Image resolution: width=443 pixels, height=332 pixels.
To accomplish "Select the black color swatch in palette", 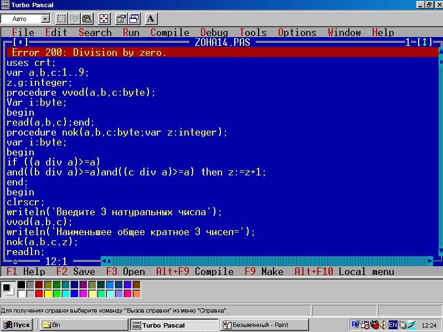I will (21, 285).
